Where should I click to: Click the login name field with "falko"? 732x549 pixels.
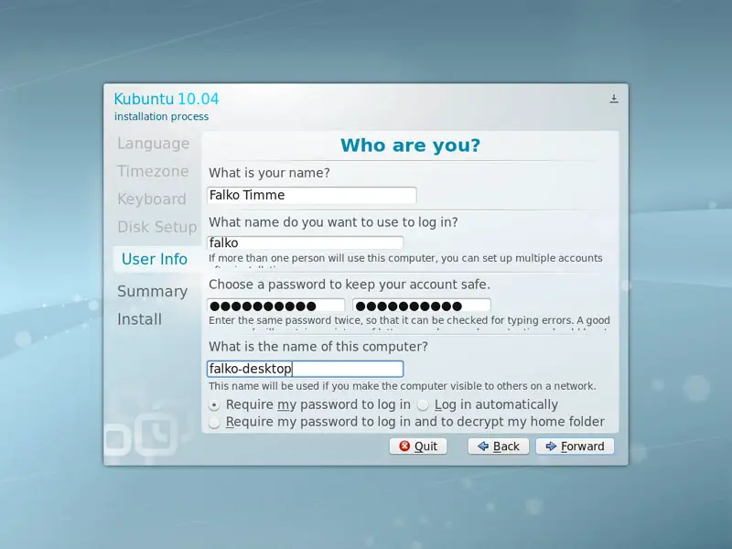coord(306,242)
